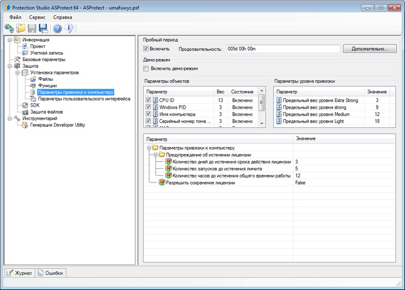
Task: Open the Сервис menu
Action: pyautogui.click(x=37, y=17)
